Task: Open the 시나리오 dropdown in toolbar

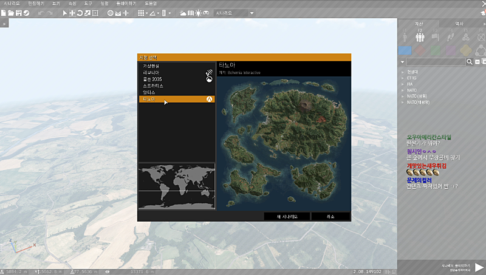Action: click(x=235, y=13)
